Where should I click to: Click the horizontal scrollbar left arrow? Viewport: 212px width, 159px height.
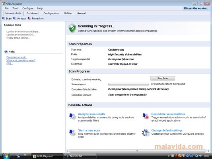68,151
